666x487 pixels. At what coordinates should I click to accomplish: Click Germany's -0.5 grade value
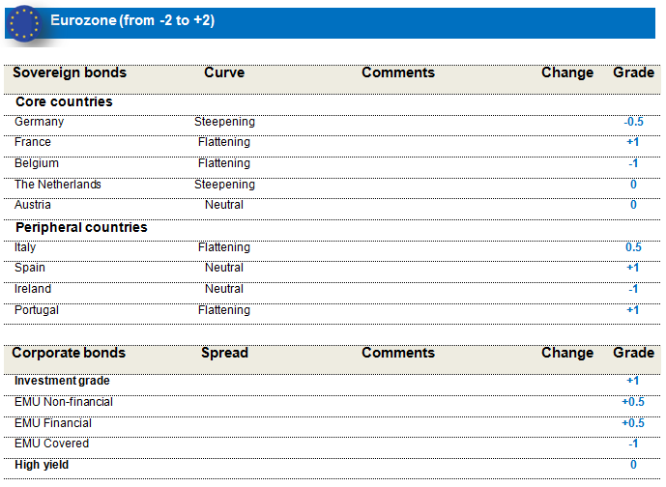(x=633, y=122)
